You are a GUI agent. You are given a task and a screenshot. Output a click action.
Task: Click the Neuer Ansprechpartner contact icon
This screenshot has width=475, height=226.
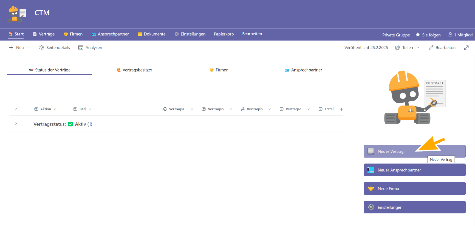pyautogui.click(x=371, y=170)
